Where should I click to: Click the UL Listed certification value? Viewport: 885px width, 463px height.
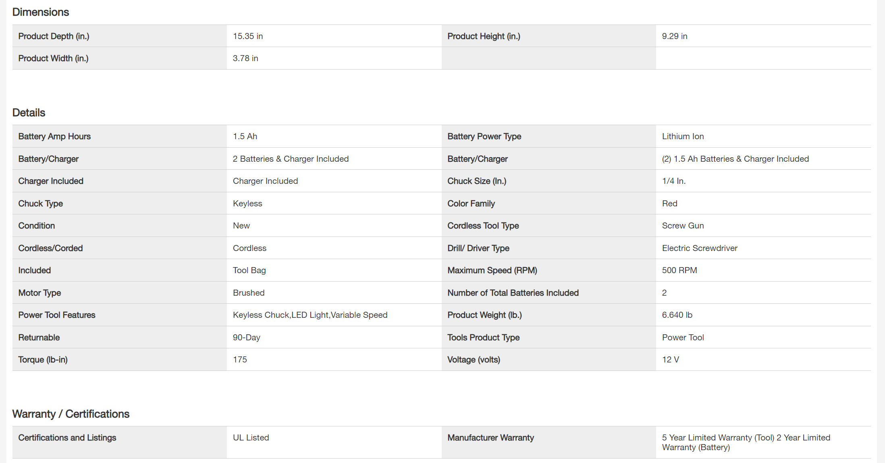click(251, 438)
